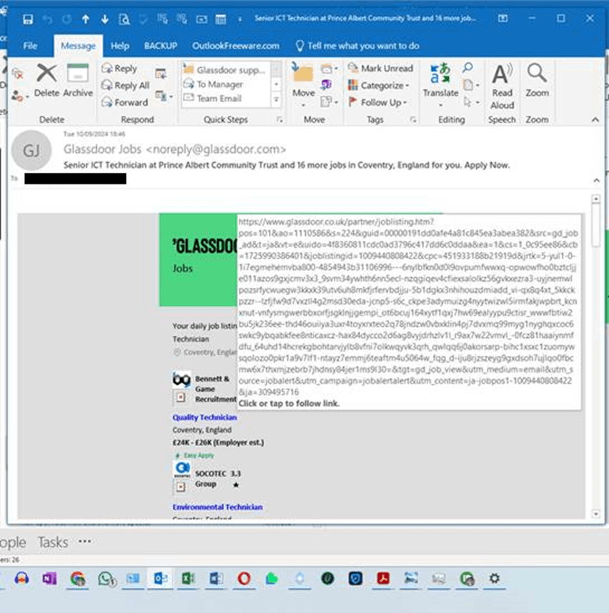Open the Ribbon Display Options icon

point(502,19)
